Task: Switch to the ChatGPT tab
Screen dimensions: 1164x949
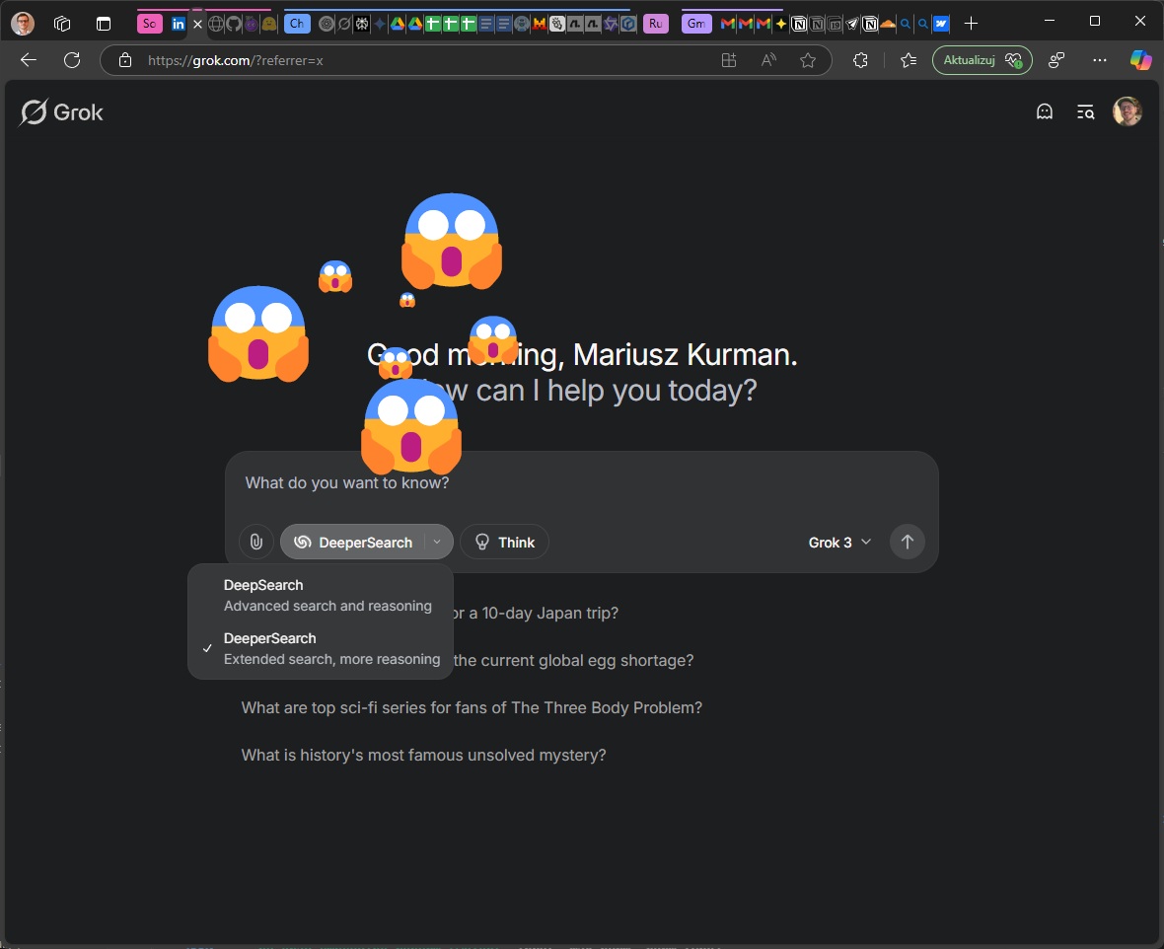Action: pyautogui.click(x=327, y=24)
